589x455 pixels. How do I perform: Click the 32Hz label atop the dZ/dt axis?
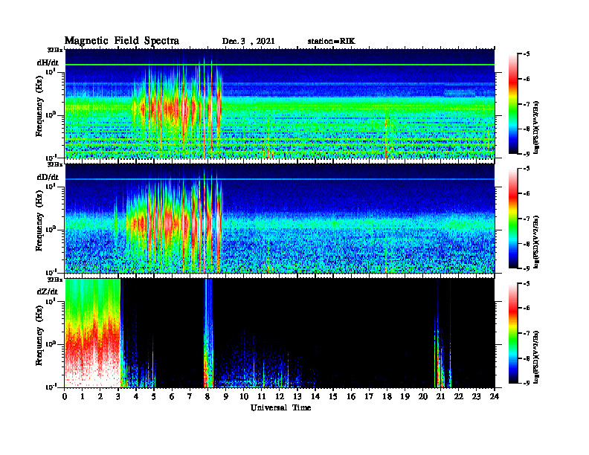[x=55, y=280]
